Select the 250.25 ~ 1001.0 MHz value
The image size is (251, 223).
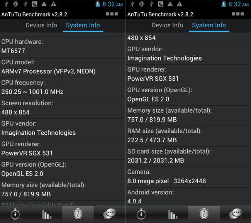[32, 92]
